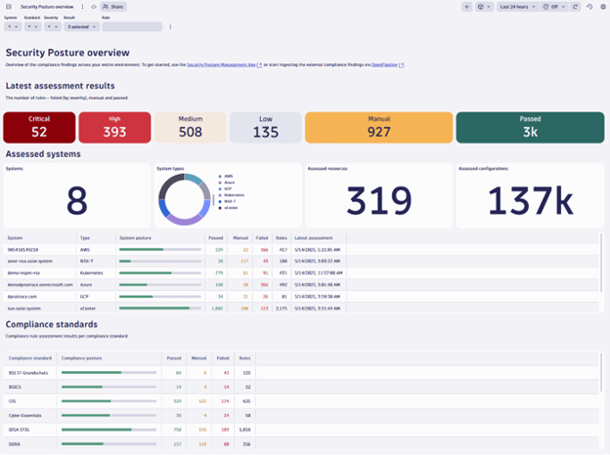Open the three-dot menu beside the dashboard title

(83, 6)
